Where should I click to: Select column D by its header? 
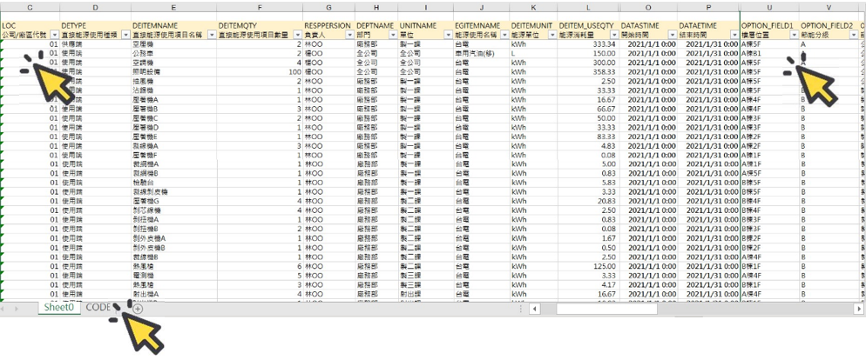(x=94, y=8)
